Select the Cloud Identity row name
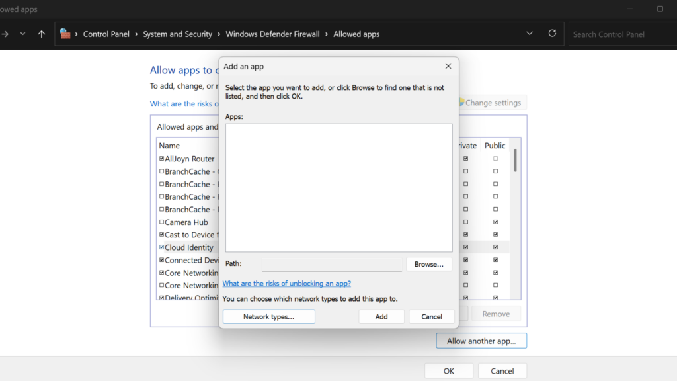 pyautogui.click(x=188, y=247)
